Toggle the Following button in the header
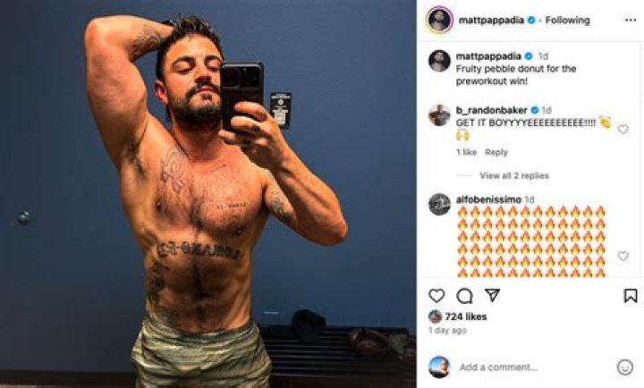 click(x=567, y=21)
